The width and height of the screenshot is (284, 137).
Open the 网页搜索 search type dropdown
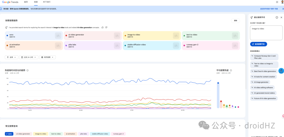pyautogui.click(x=47, y=57)
